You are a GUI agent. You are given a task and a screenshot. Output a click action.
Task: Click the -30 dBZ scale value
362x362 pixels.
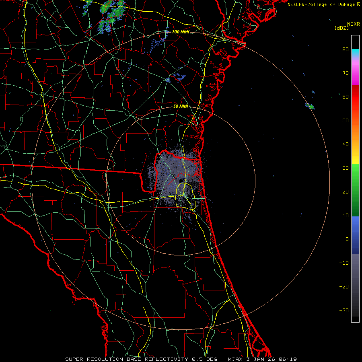(x=344, y=310)
